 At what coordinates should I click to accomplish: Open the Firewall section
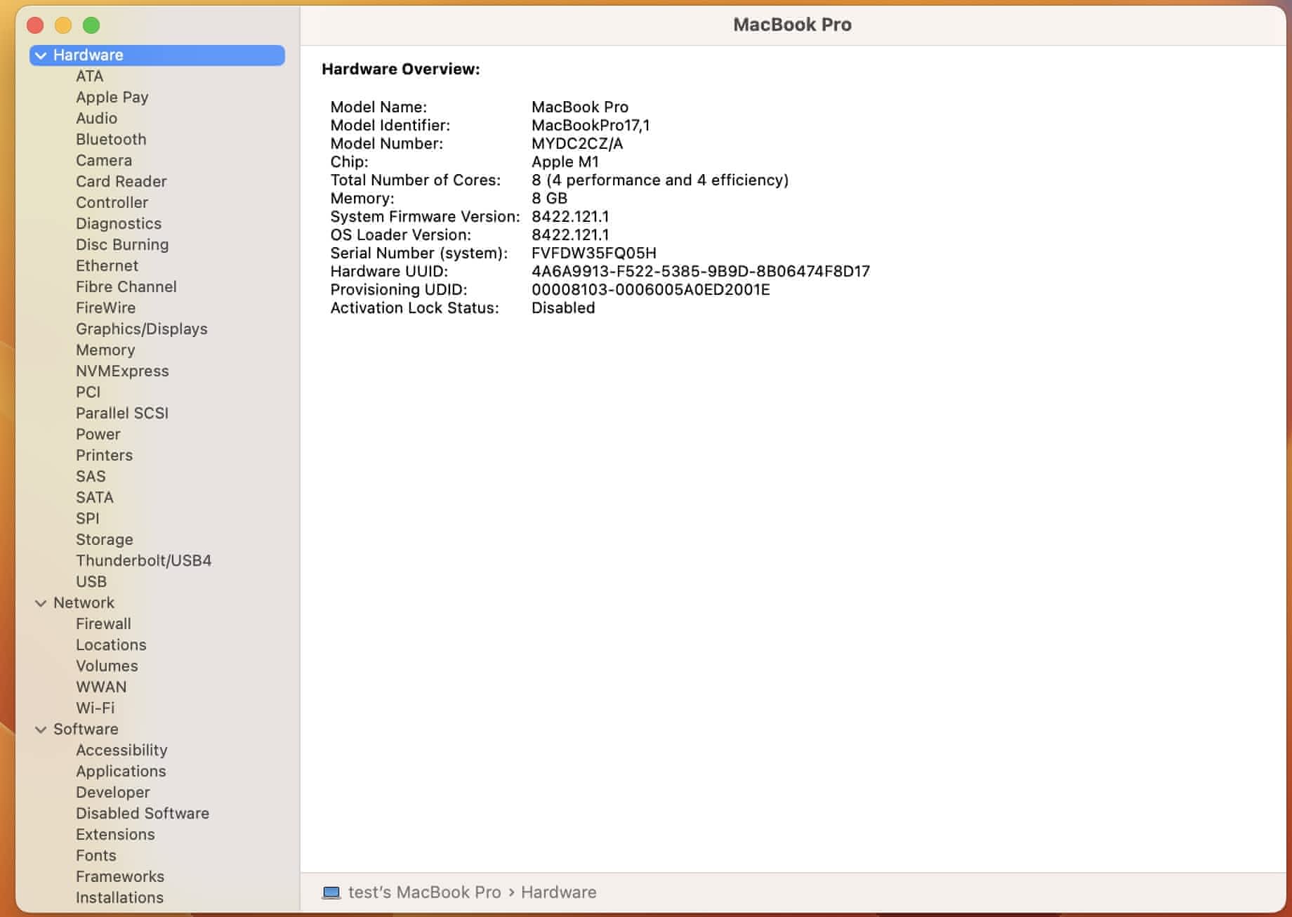click(103, 624)
